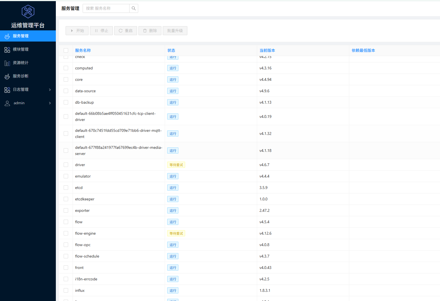Select the influx row checkbox
This screenshot has height=301, width=440.
click(66, 290)
